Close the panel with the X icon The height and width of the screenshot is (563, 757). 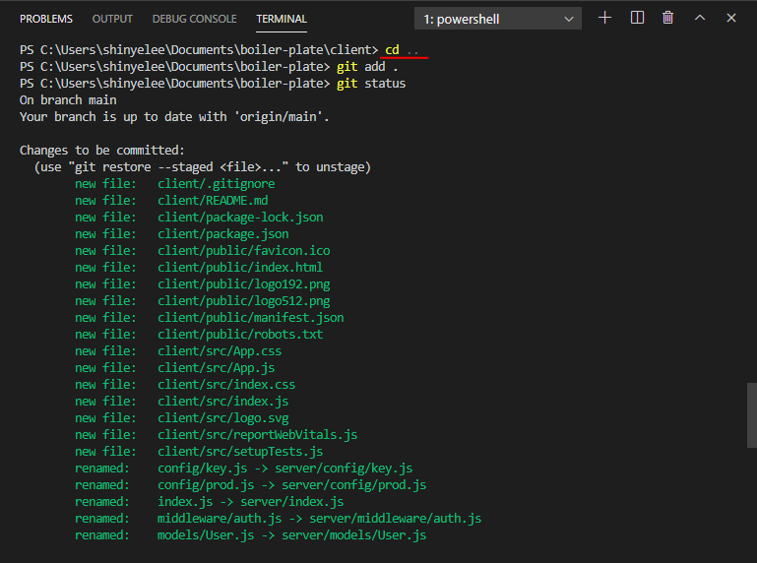pyautogui.click(x=731, y=18)
